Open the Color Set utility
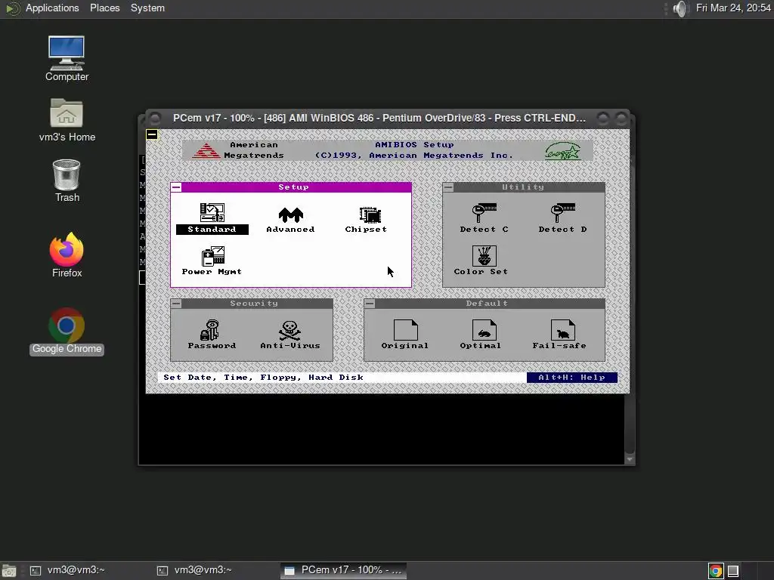Screen dimensions: 774x580 (481, 261)
